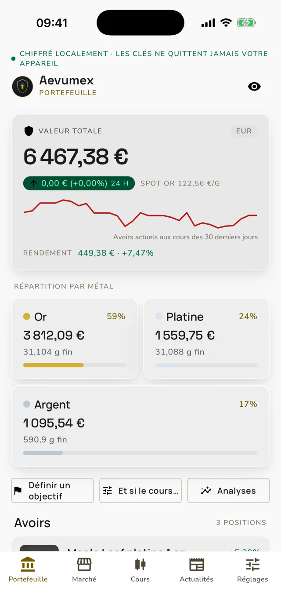Open the Or allocation card
Image resolution: width=281 pixels, height=609 pixels.
pos(74,339)
